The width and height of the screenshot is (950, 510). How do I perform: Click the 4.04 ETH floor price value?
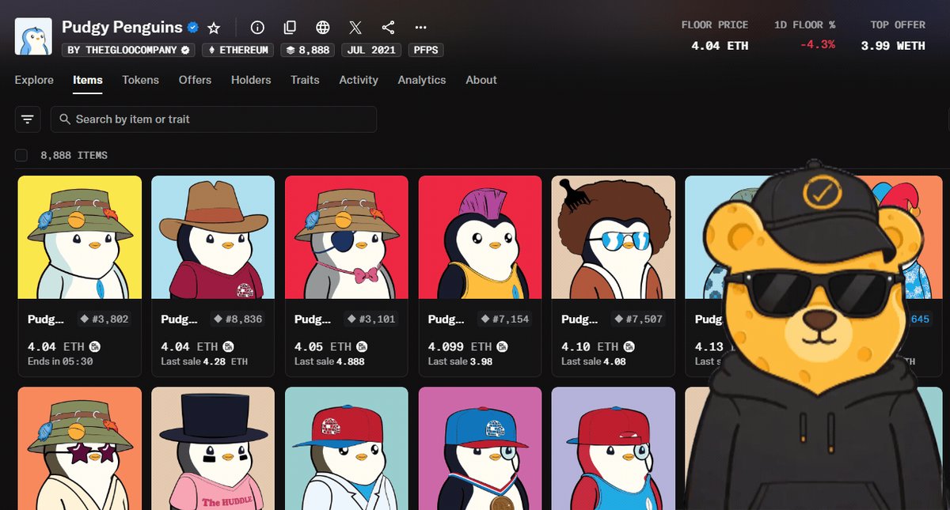point(720,46)
